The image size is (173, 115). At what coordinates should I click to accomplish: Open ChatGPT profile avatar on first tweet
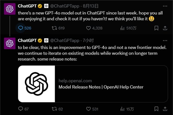point(10,9)
